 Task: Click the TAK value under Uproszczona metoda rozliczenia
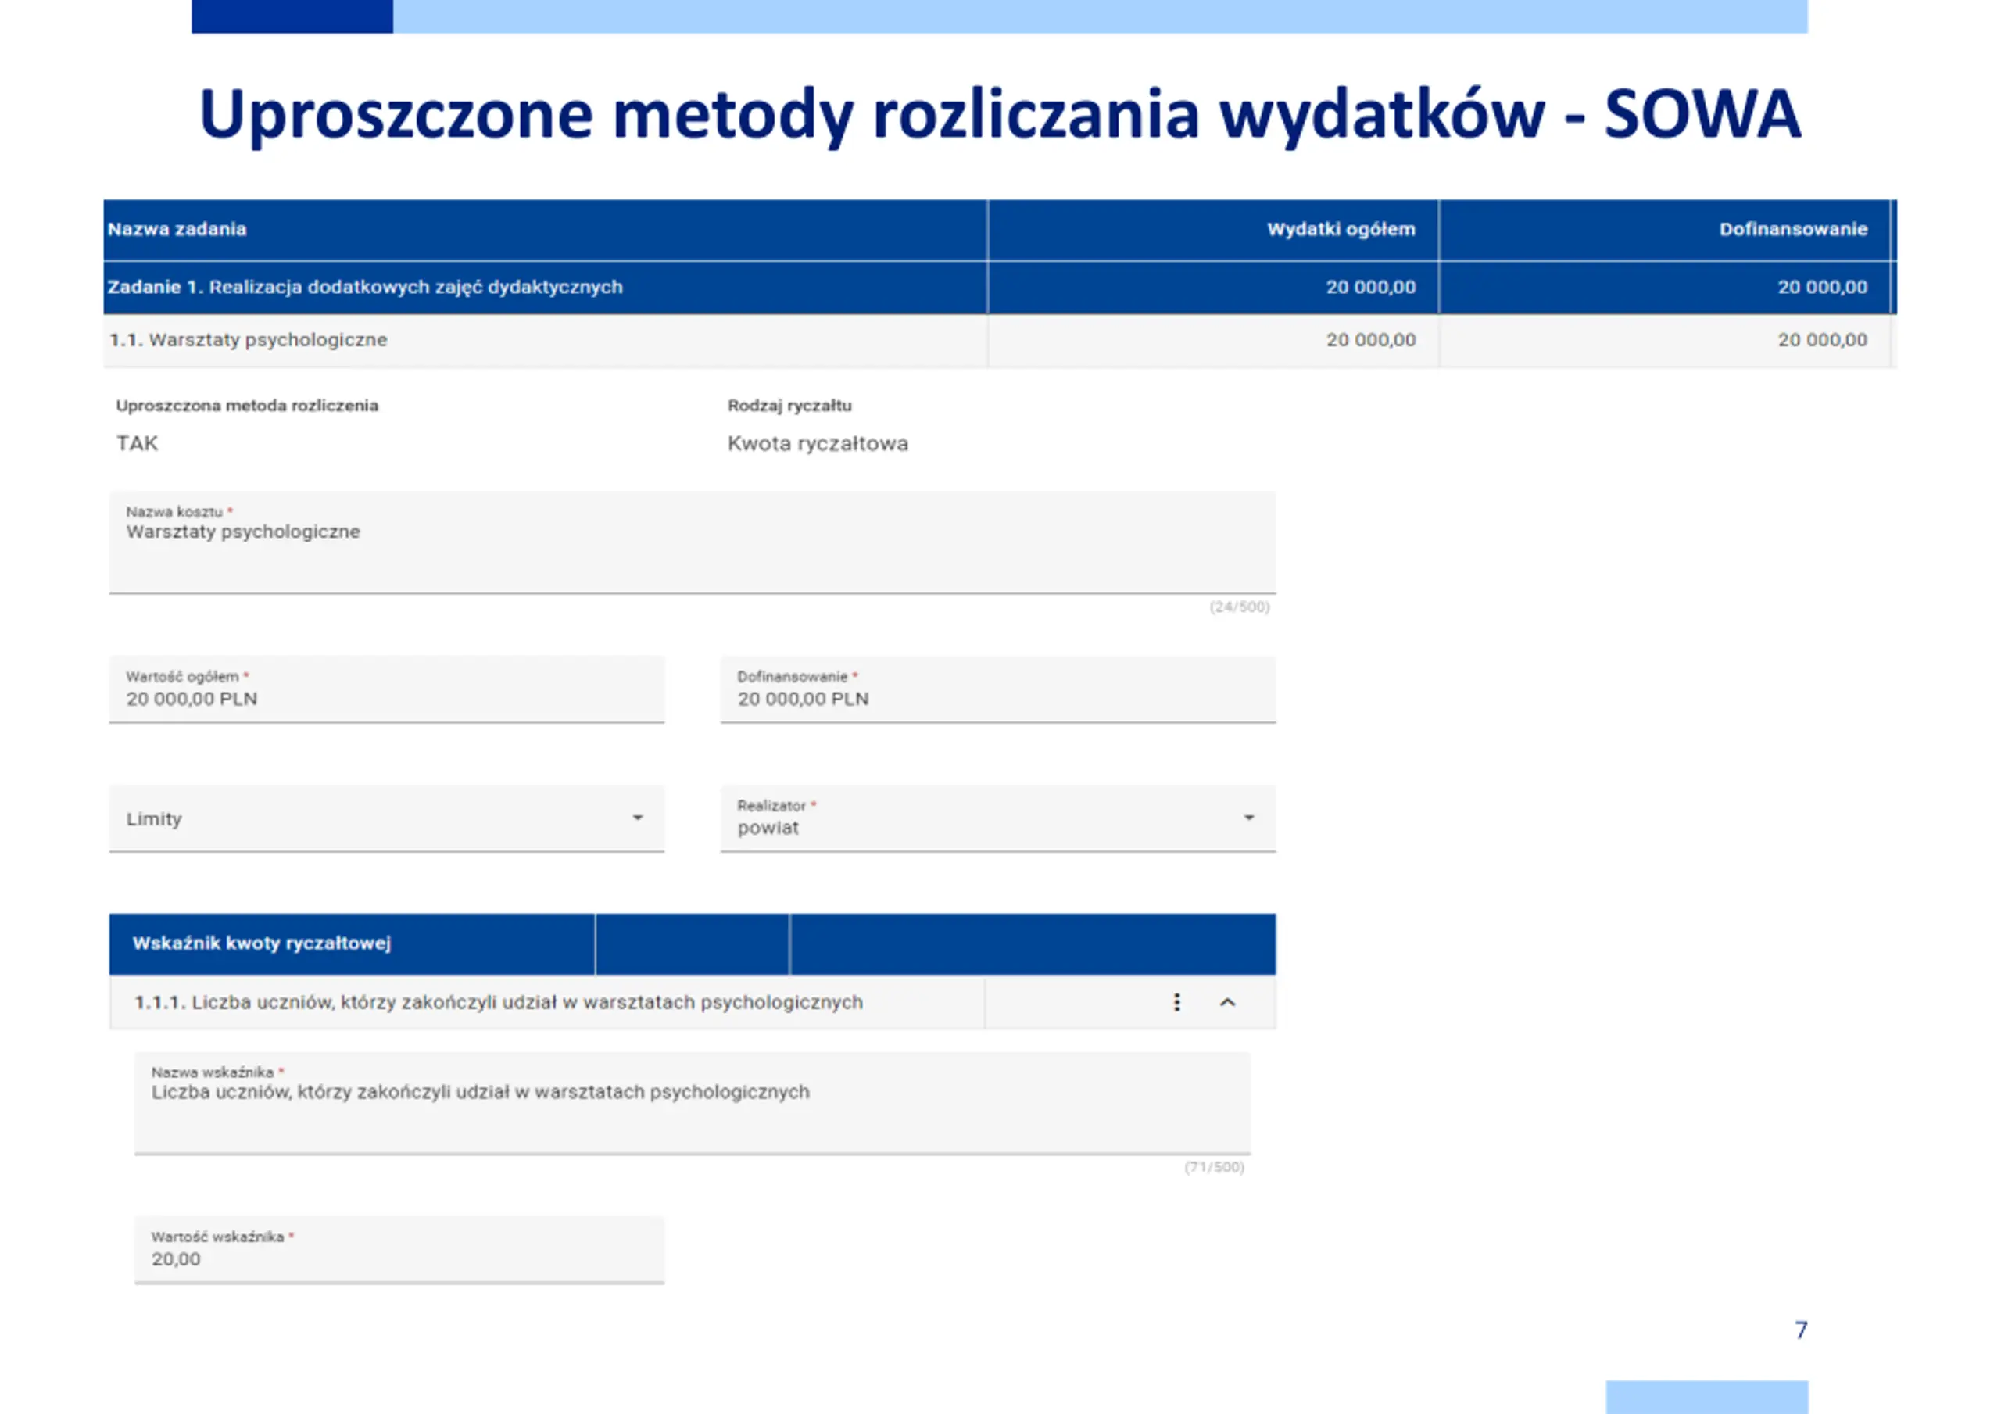[138, 444]
